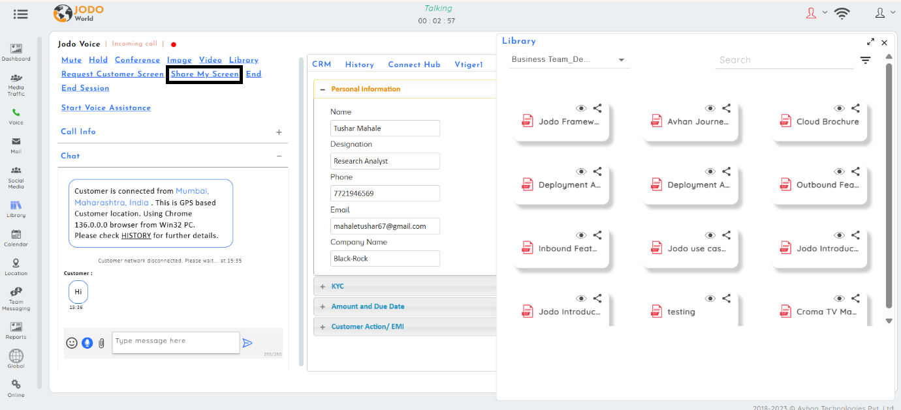Expand the Library panel to full size
This screenshot has width=901, height=410.
870,42
